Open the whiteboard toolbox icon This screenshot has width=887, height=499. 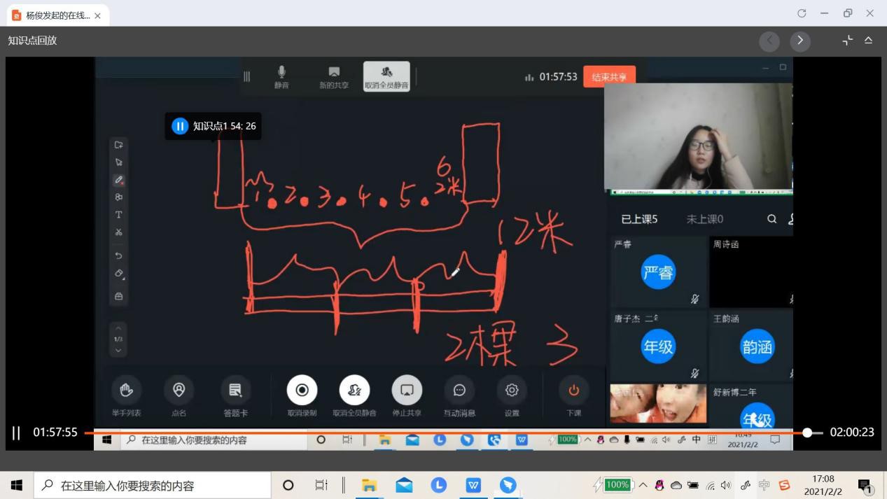[x=119, y=297]
